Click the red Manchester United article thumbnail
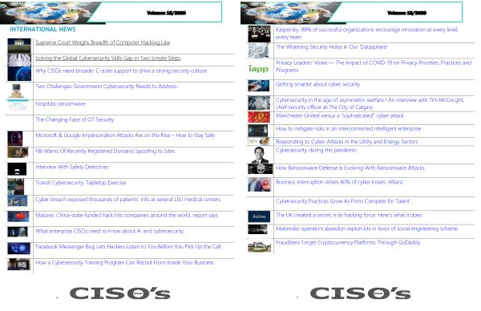 click(x=259, y=118)
